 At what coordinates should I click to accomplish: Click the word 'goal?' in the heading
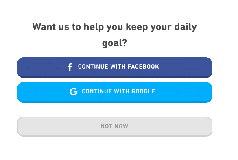pyautogui.click(x=114, y=43)
